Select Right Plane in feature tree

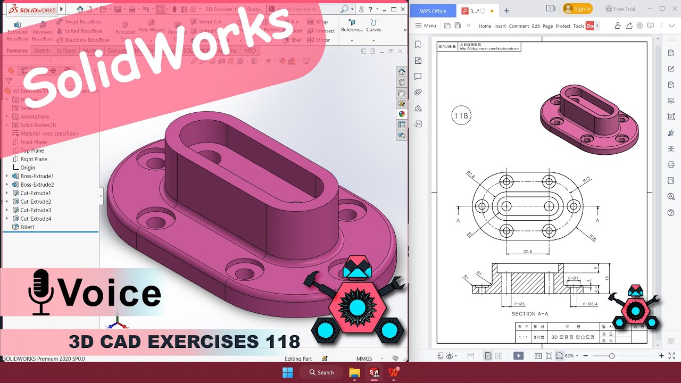[x=30, y=159]
